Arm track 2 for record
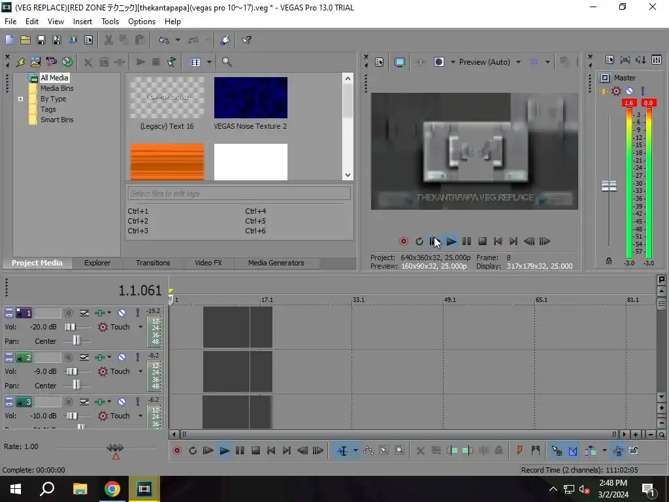 [x=68, y=358]
